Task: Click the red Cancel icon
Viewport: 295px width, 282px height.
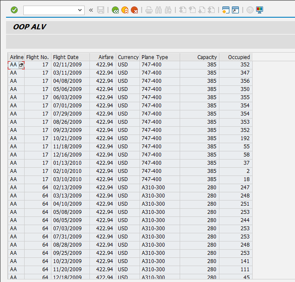Action: (x=135, y=9)
